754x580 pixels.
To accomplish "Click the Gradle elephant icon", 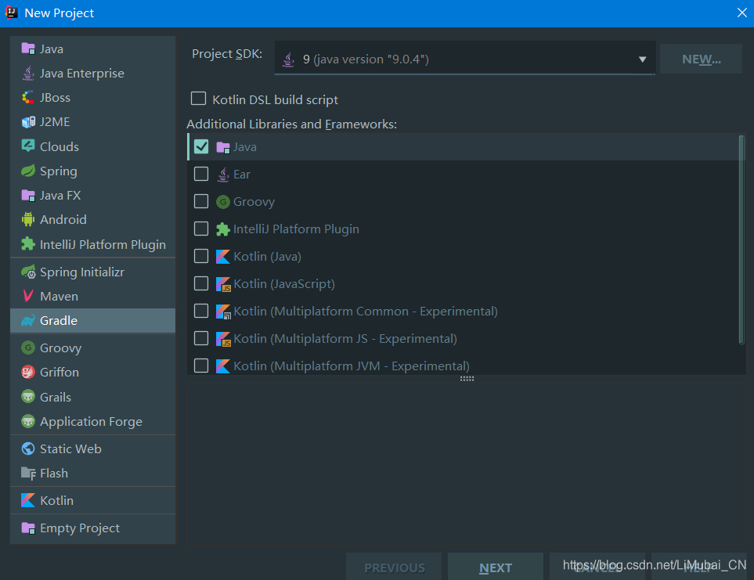I will point(28,320).
